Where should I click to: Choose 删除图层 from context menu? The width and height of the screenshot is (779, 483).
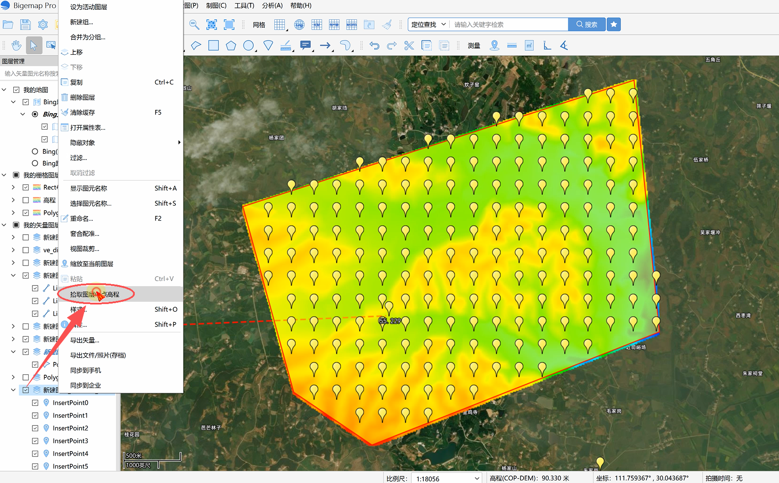pos(121,97)
